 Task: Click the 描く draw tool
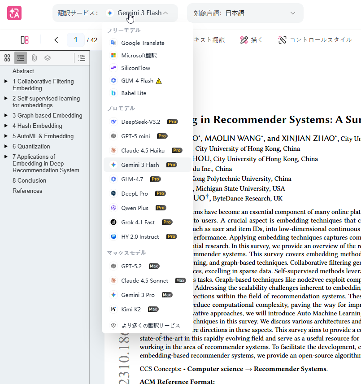(252, 40)
